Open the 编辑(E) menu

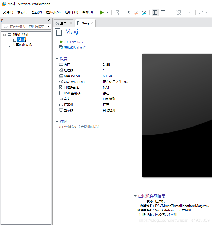coord(22,12)
